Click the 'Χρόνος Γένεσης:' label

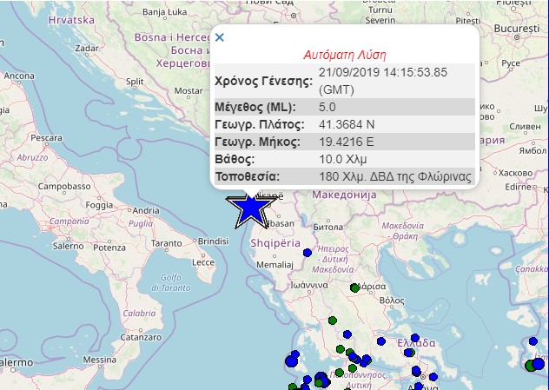point(264,82)
